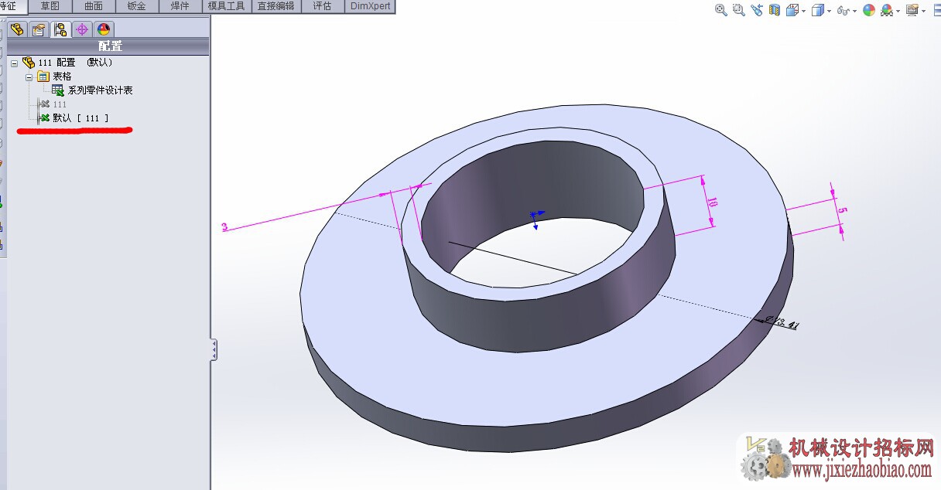Click the Hide/Show Items glasses icon
Screen dimensions: 941x490
[843, 10]
